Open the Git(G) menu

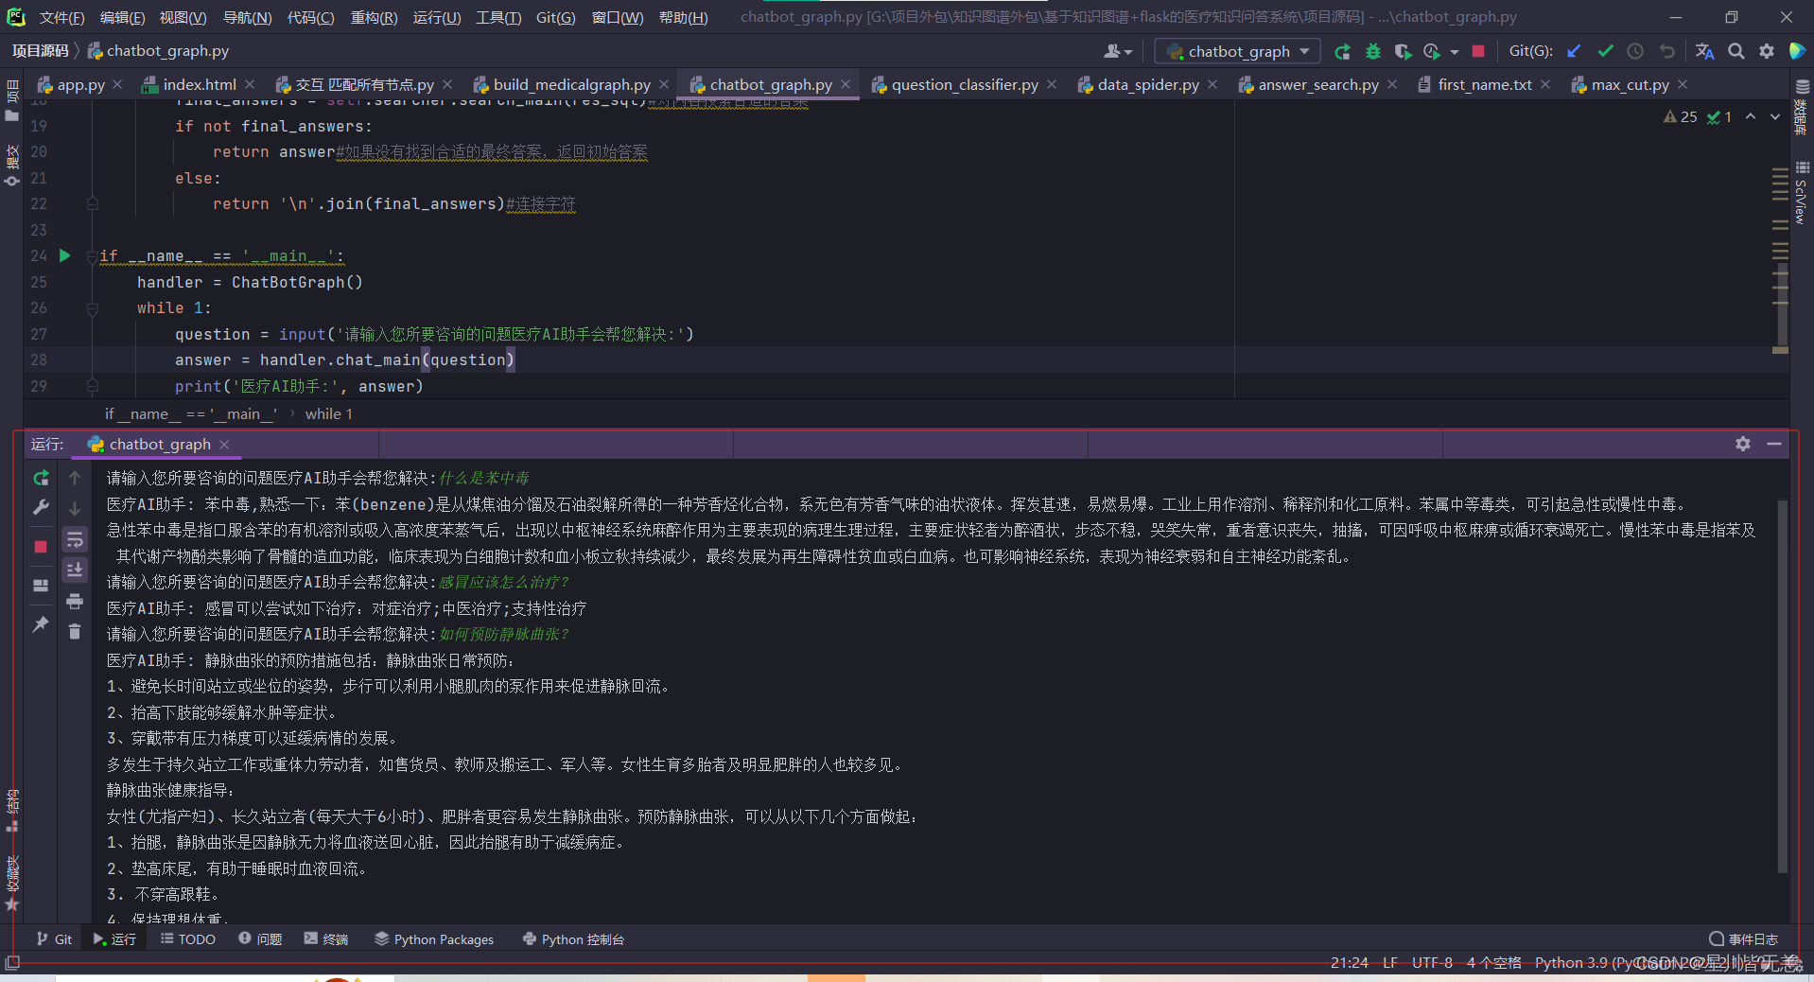click(x=555, y=17)
